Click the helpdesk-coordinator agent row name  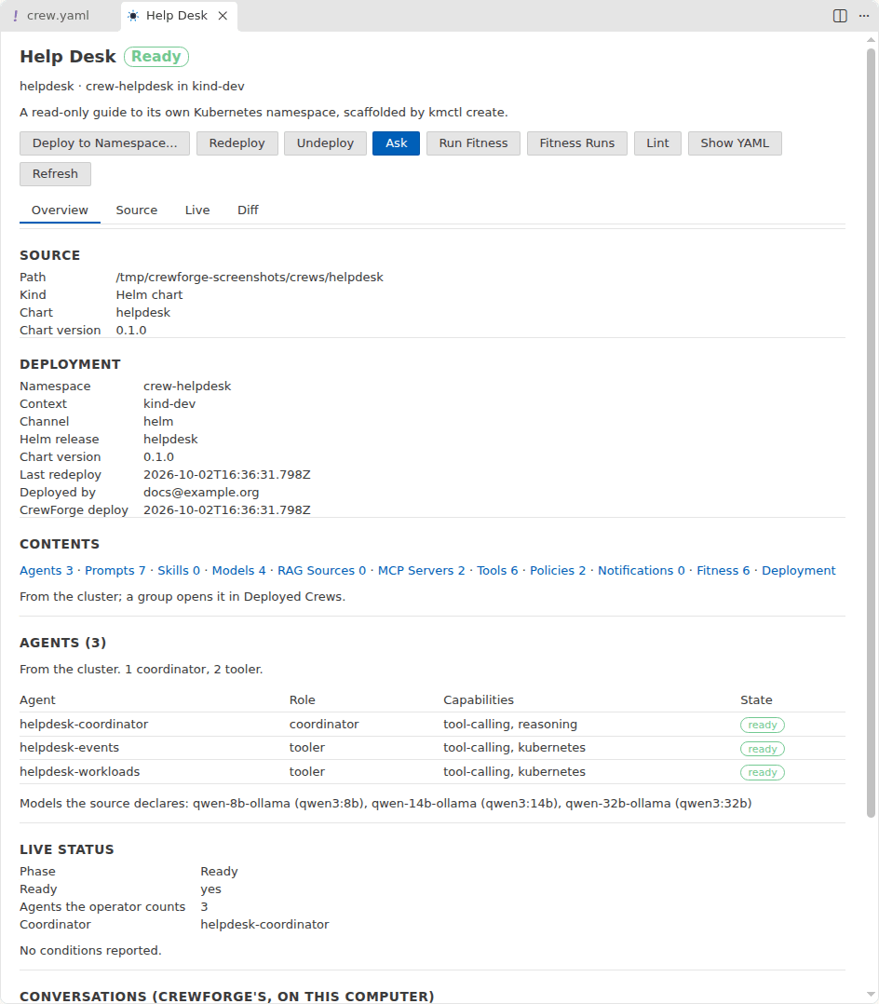click(x=84, y=725)
